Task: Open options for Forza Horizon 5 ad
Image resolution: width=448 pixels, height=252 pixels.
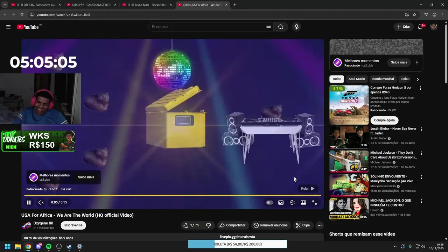Action: click(420, 89)
